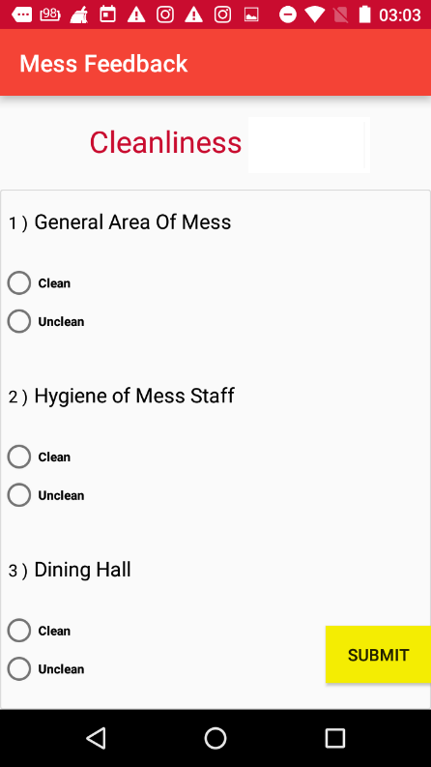Viewport: 431px width, 767px height.
Task: Tap the Android home circle icon
Action: (x=215, y=738)
